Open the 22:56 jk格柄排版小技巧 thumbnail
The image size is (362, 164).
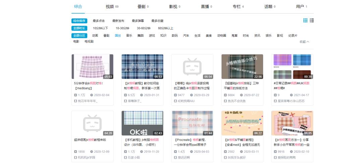tap(242, 67)
